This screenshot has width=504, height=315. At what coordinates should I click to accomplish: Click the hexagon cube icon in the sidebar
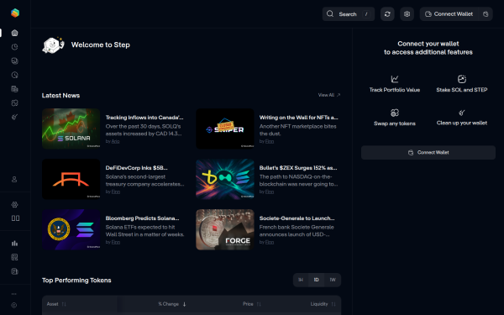14,204
